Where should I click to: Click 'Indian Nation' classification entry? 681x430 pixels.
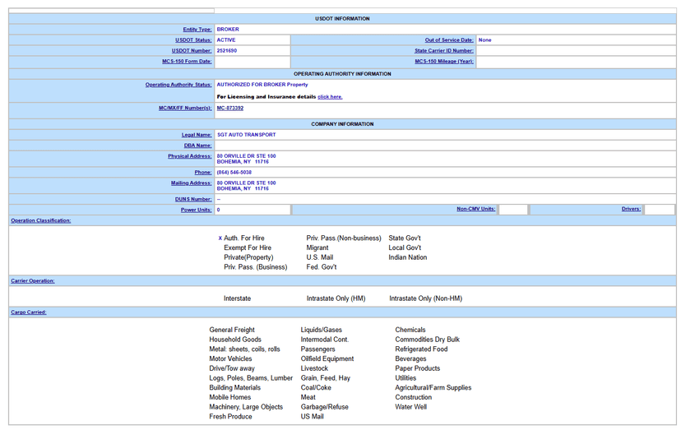point(408,257)
